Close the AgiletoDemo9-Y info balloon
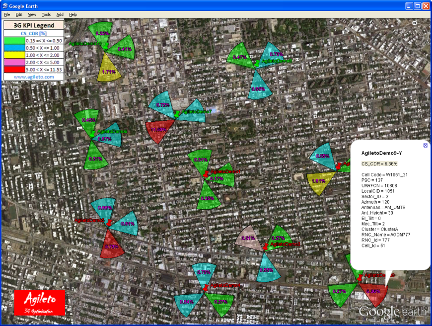The width and height of the screenshot is (432, 326). pyautogui.click(x=425, y=145)
